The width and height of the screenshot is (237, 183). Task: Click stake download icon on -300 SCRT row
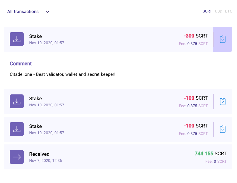tap(17, 39)
